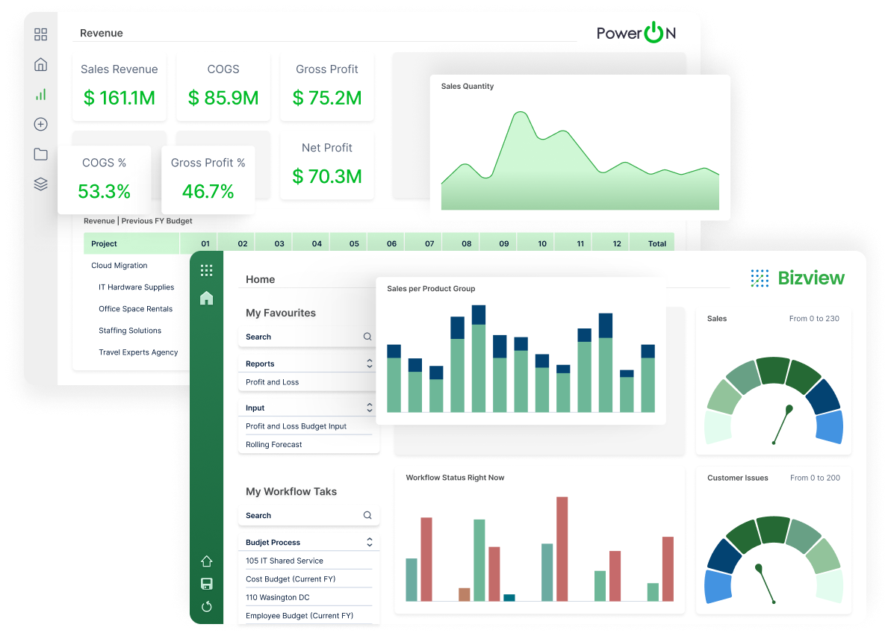
Task: Open the dashboards grid icon in PowerON sidebar
Action: point(41,34)
